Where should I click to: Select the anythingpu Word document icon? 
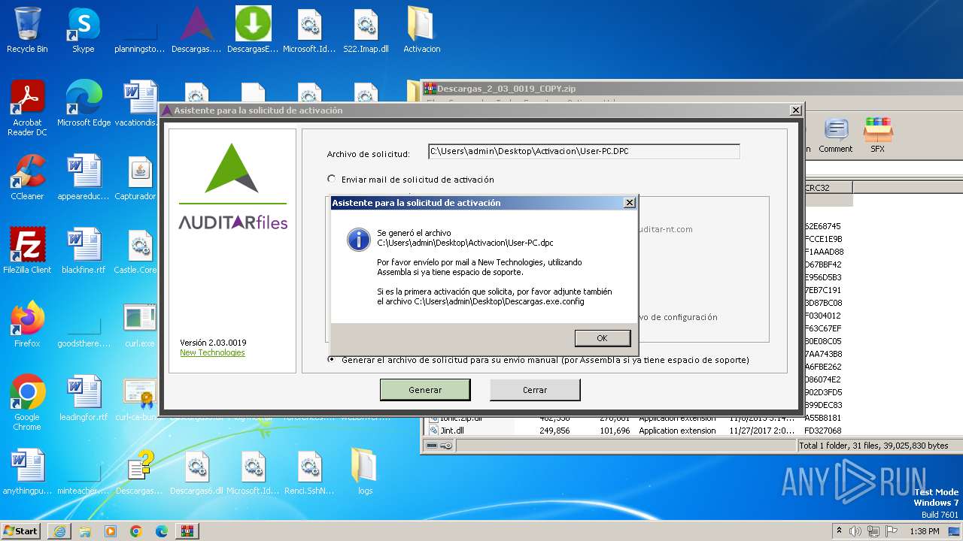pos(27,472)
